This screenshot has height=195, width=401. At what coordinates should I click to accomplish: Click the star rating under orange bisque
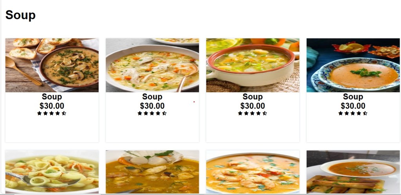click(353, 113)
